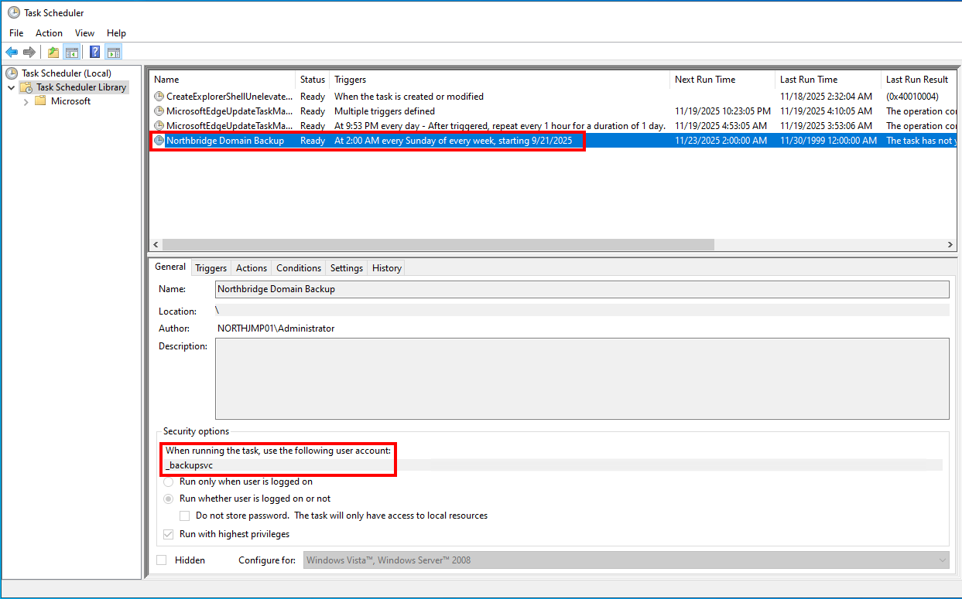The height and width of the screenshot is (599, 962).
Task: Click the task list horizontal scrollbar
Action: coord(433,244)
